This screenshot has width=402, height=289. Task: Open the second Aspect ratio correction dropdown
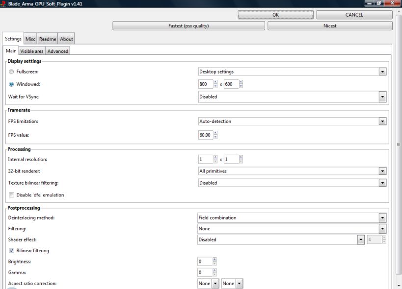232,284
